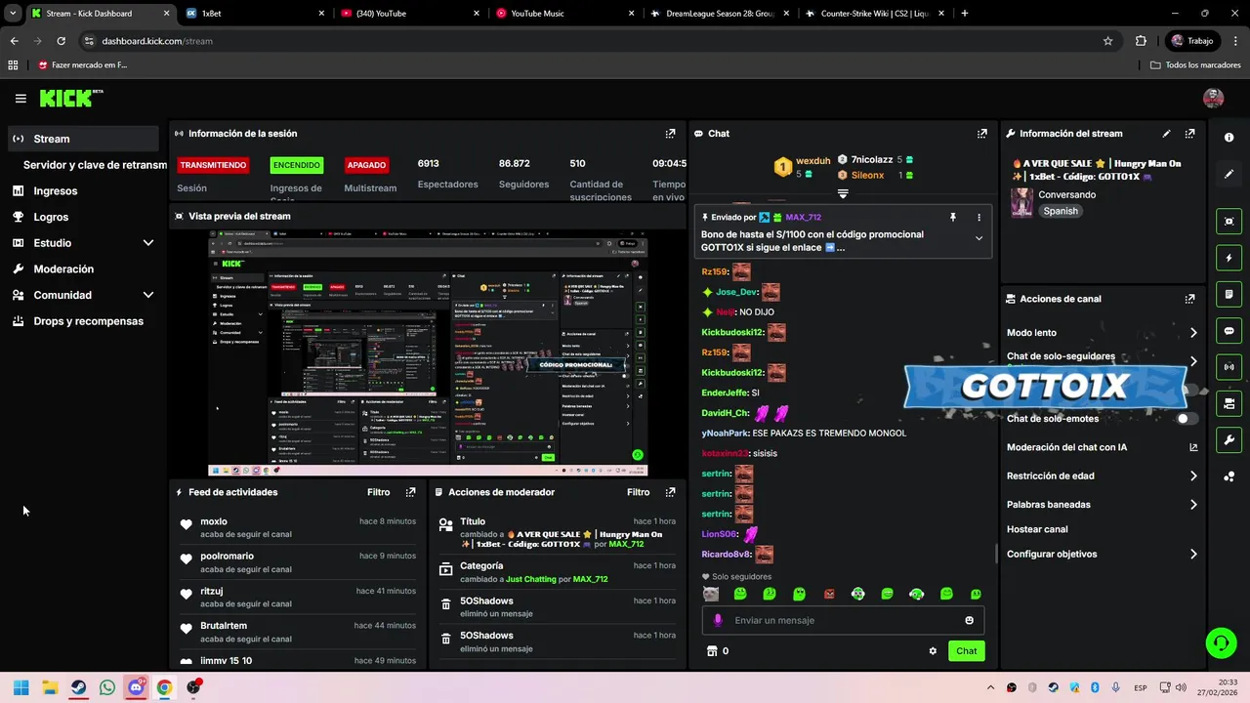Click the stream preview capture icon in right sidebar

pyautogui.click(x=1229, y=222)
